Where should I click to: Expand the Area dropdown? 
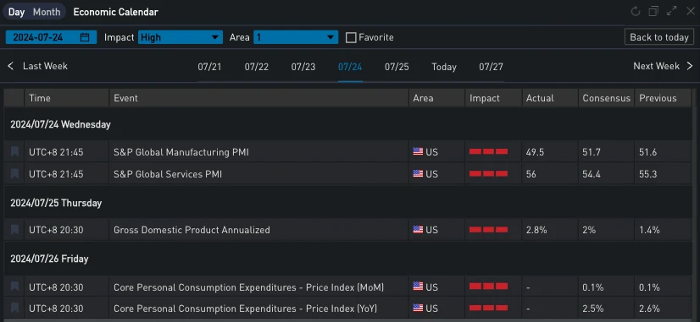[296, 37]
